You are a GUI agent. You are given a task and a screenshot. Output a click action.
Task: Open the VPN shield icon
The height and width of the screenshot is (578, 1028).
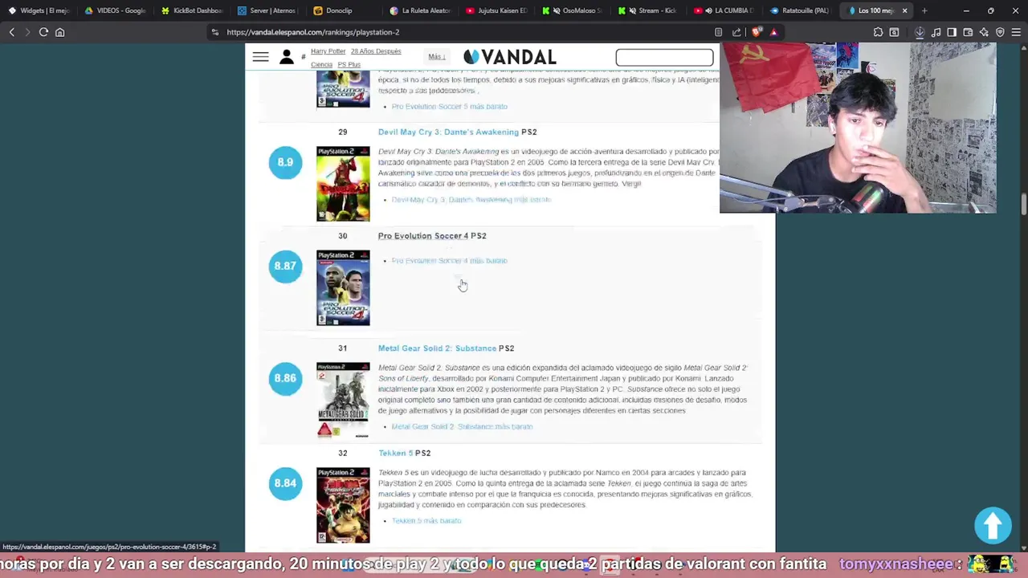click(x=1000, y=32)
